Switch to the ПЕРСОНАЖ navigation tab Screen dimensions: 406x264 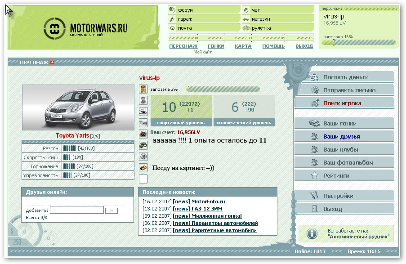183,46
